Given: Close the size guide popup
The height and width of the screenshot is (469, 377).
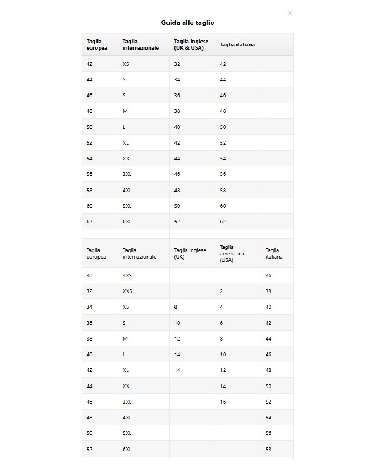Looking at the screenshot, I should pyautogui.click(x=290, y=13).
